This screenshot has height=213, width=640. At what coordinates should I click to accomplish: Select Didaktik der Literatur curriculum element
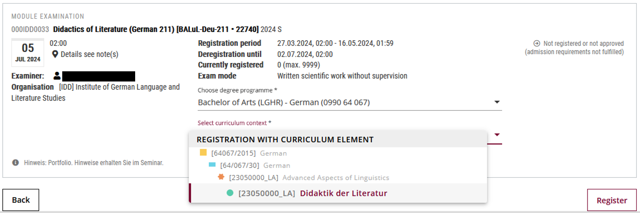338,193
